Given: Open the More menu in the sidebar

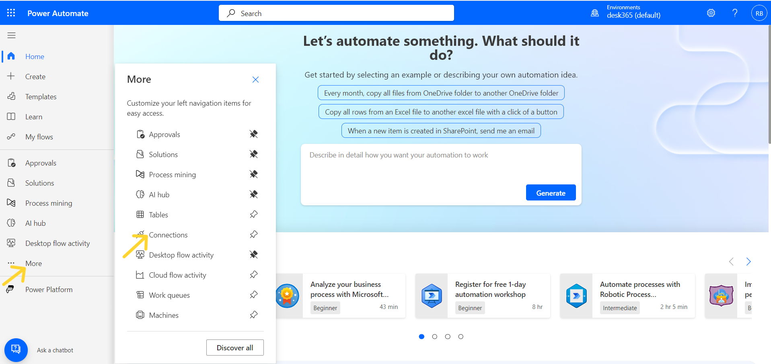Looking at the screenshot, I should point(33,263).
